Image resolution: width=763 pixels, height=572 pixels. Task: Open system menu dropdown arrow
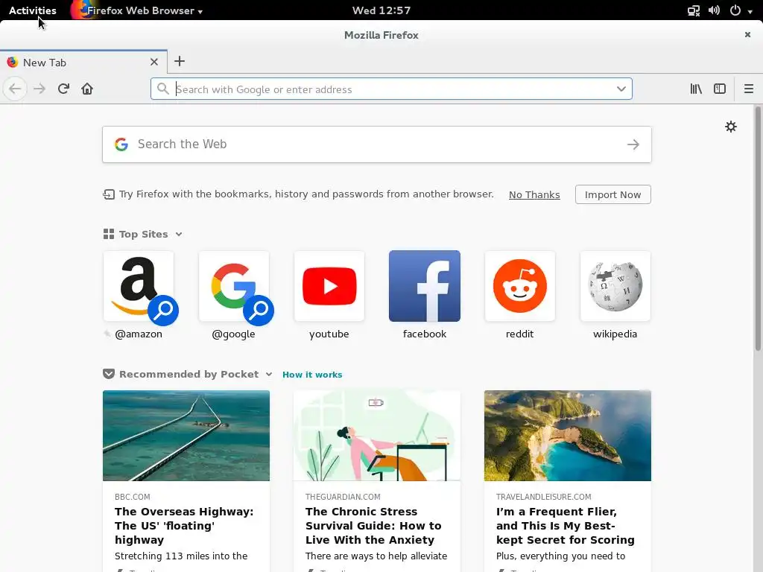pyautogui.click(x=750, y=11)
